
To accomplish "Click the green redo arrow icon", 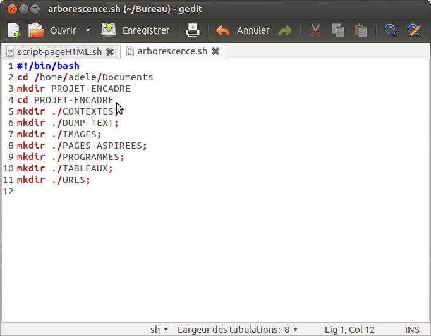I will 285,30.
